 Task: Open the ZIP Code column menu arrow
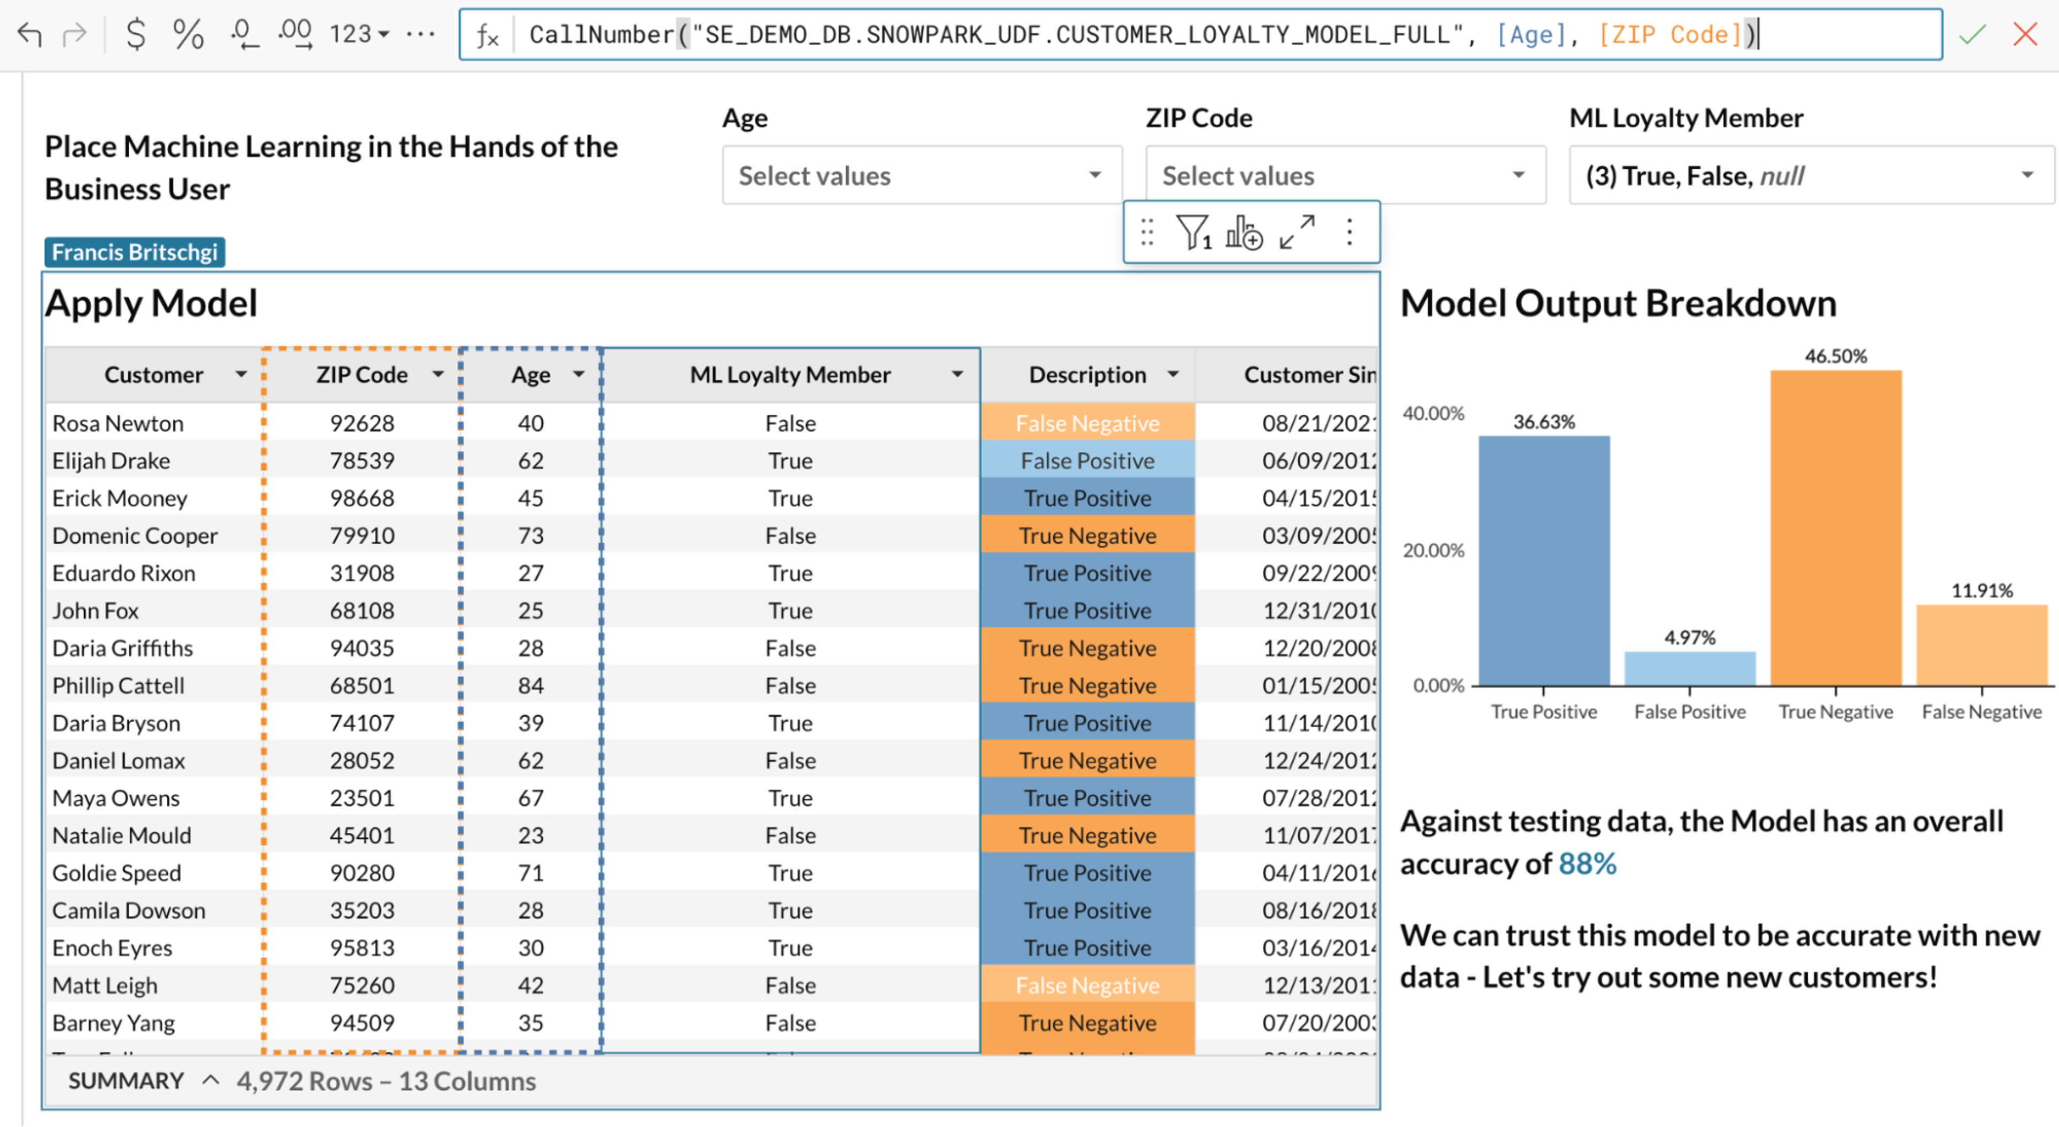(x=438, y=374)
